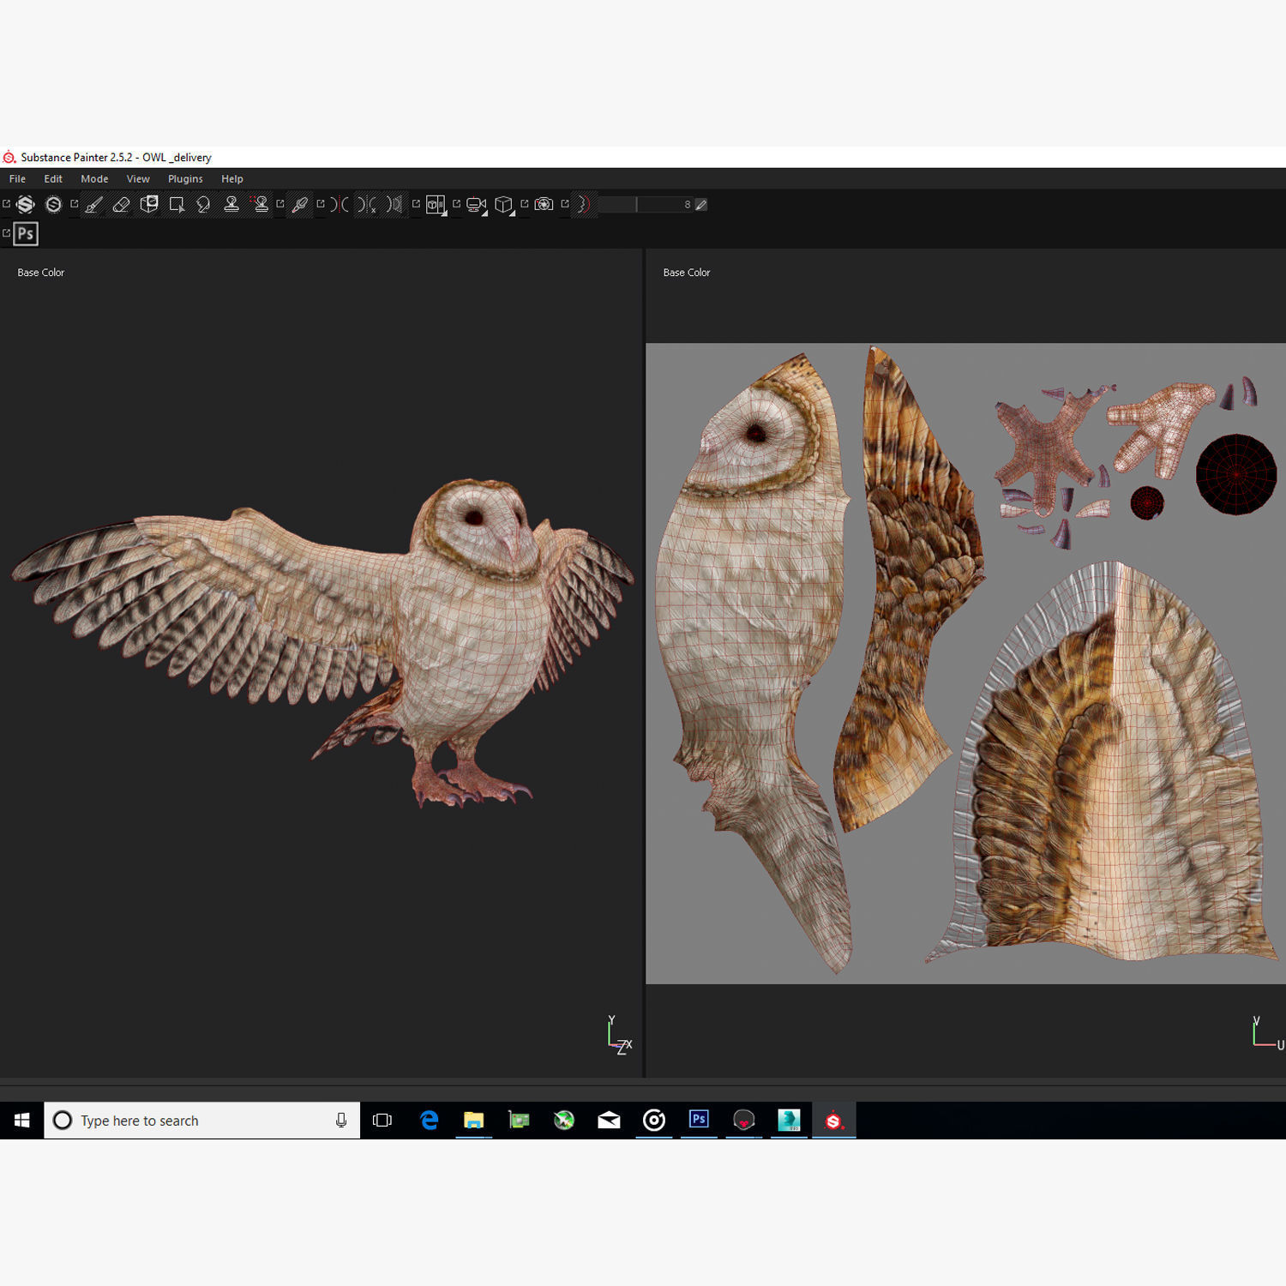
Task: Click the Base Color label in 2D view
Action: pyautogui.click(x=687, y=273)
